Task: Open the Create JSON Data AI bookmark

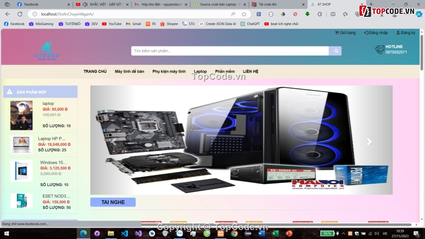Action: [x=218, y=24]
